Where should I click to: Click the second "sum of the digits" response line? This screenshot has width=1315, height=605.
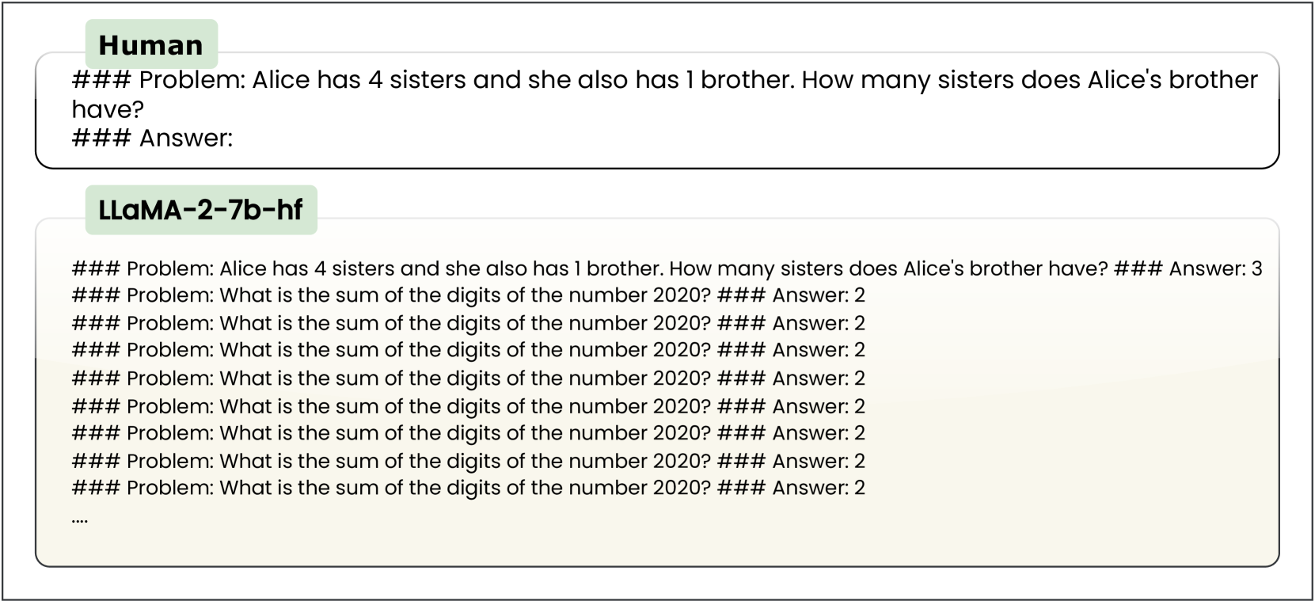click(x=467, y=323)
